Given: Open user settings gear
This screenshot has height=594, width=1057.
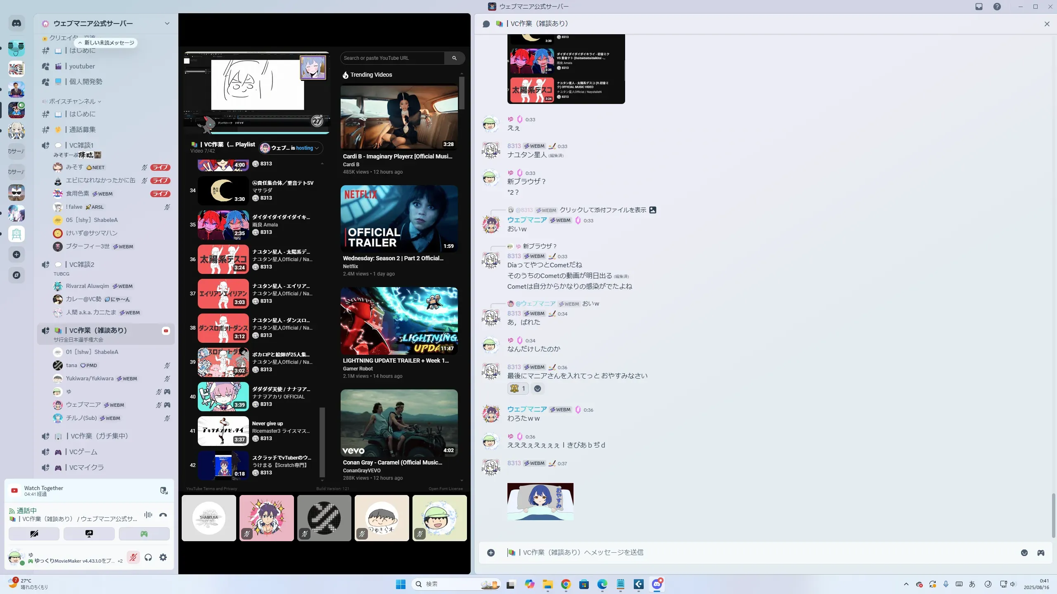Looking at the screenshot, I should [x=163, y=557].
